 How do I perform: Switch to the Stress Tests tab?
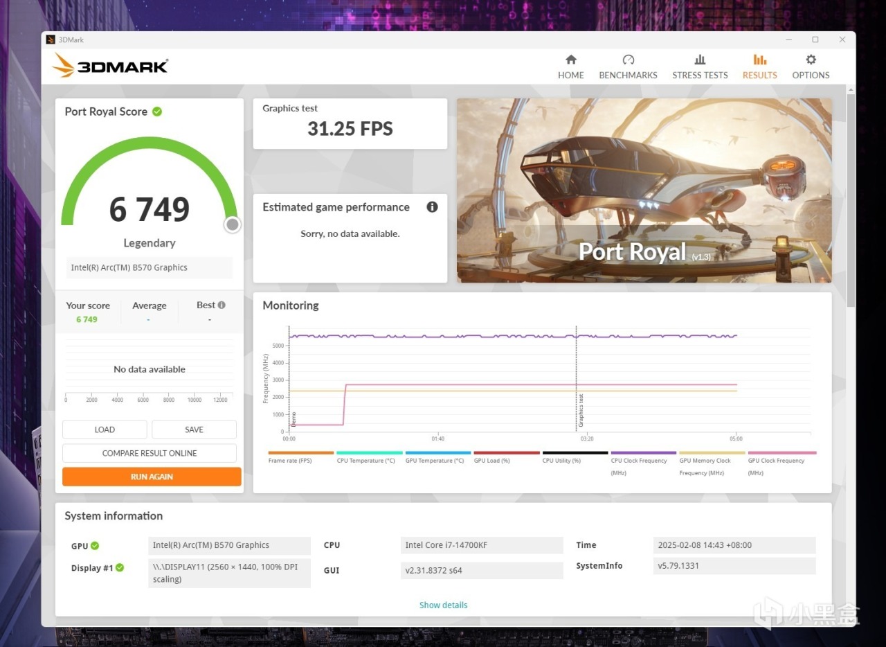700,67
